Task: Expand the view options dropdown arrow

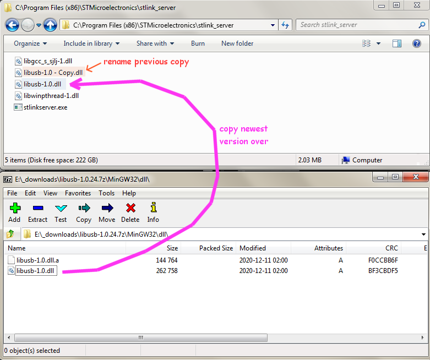Action: point(378,43)
